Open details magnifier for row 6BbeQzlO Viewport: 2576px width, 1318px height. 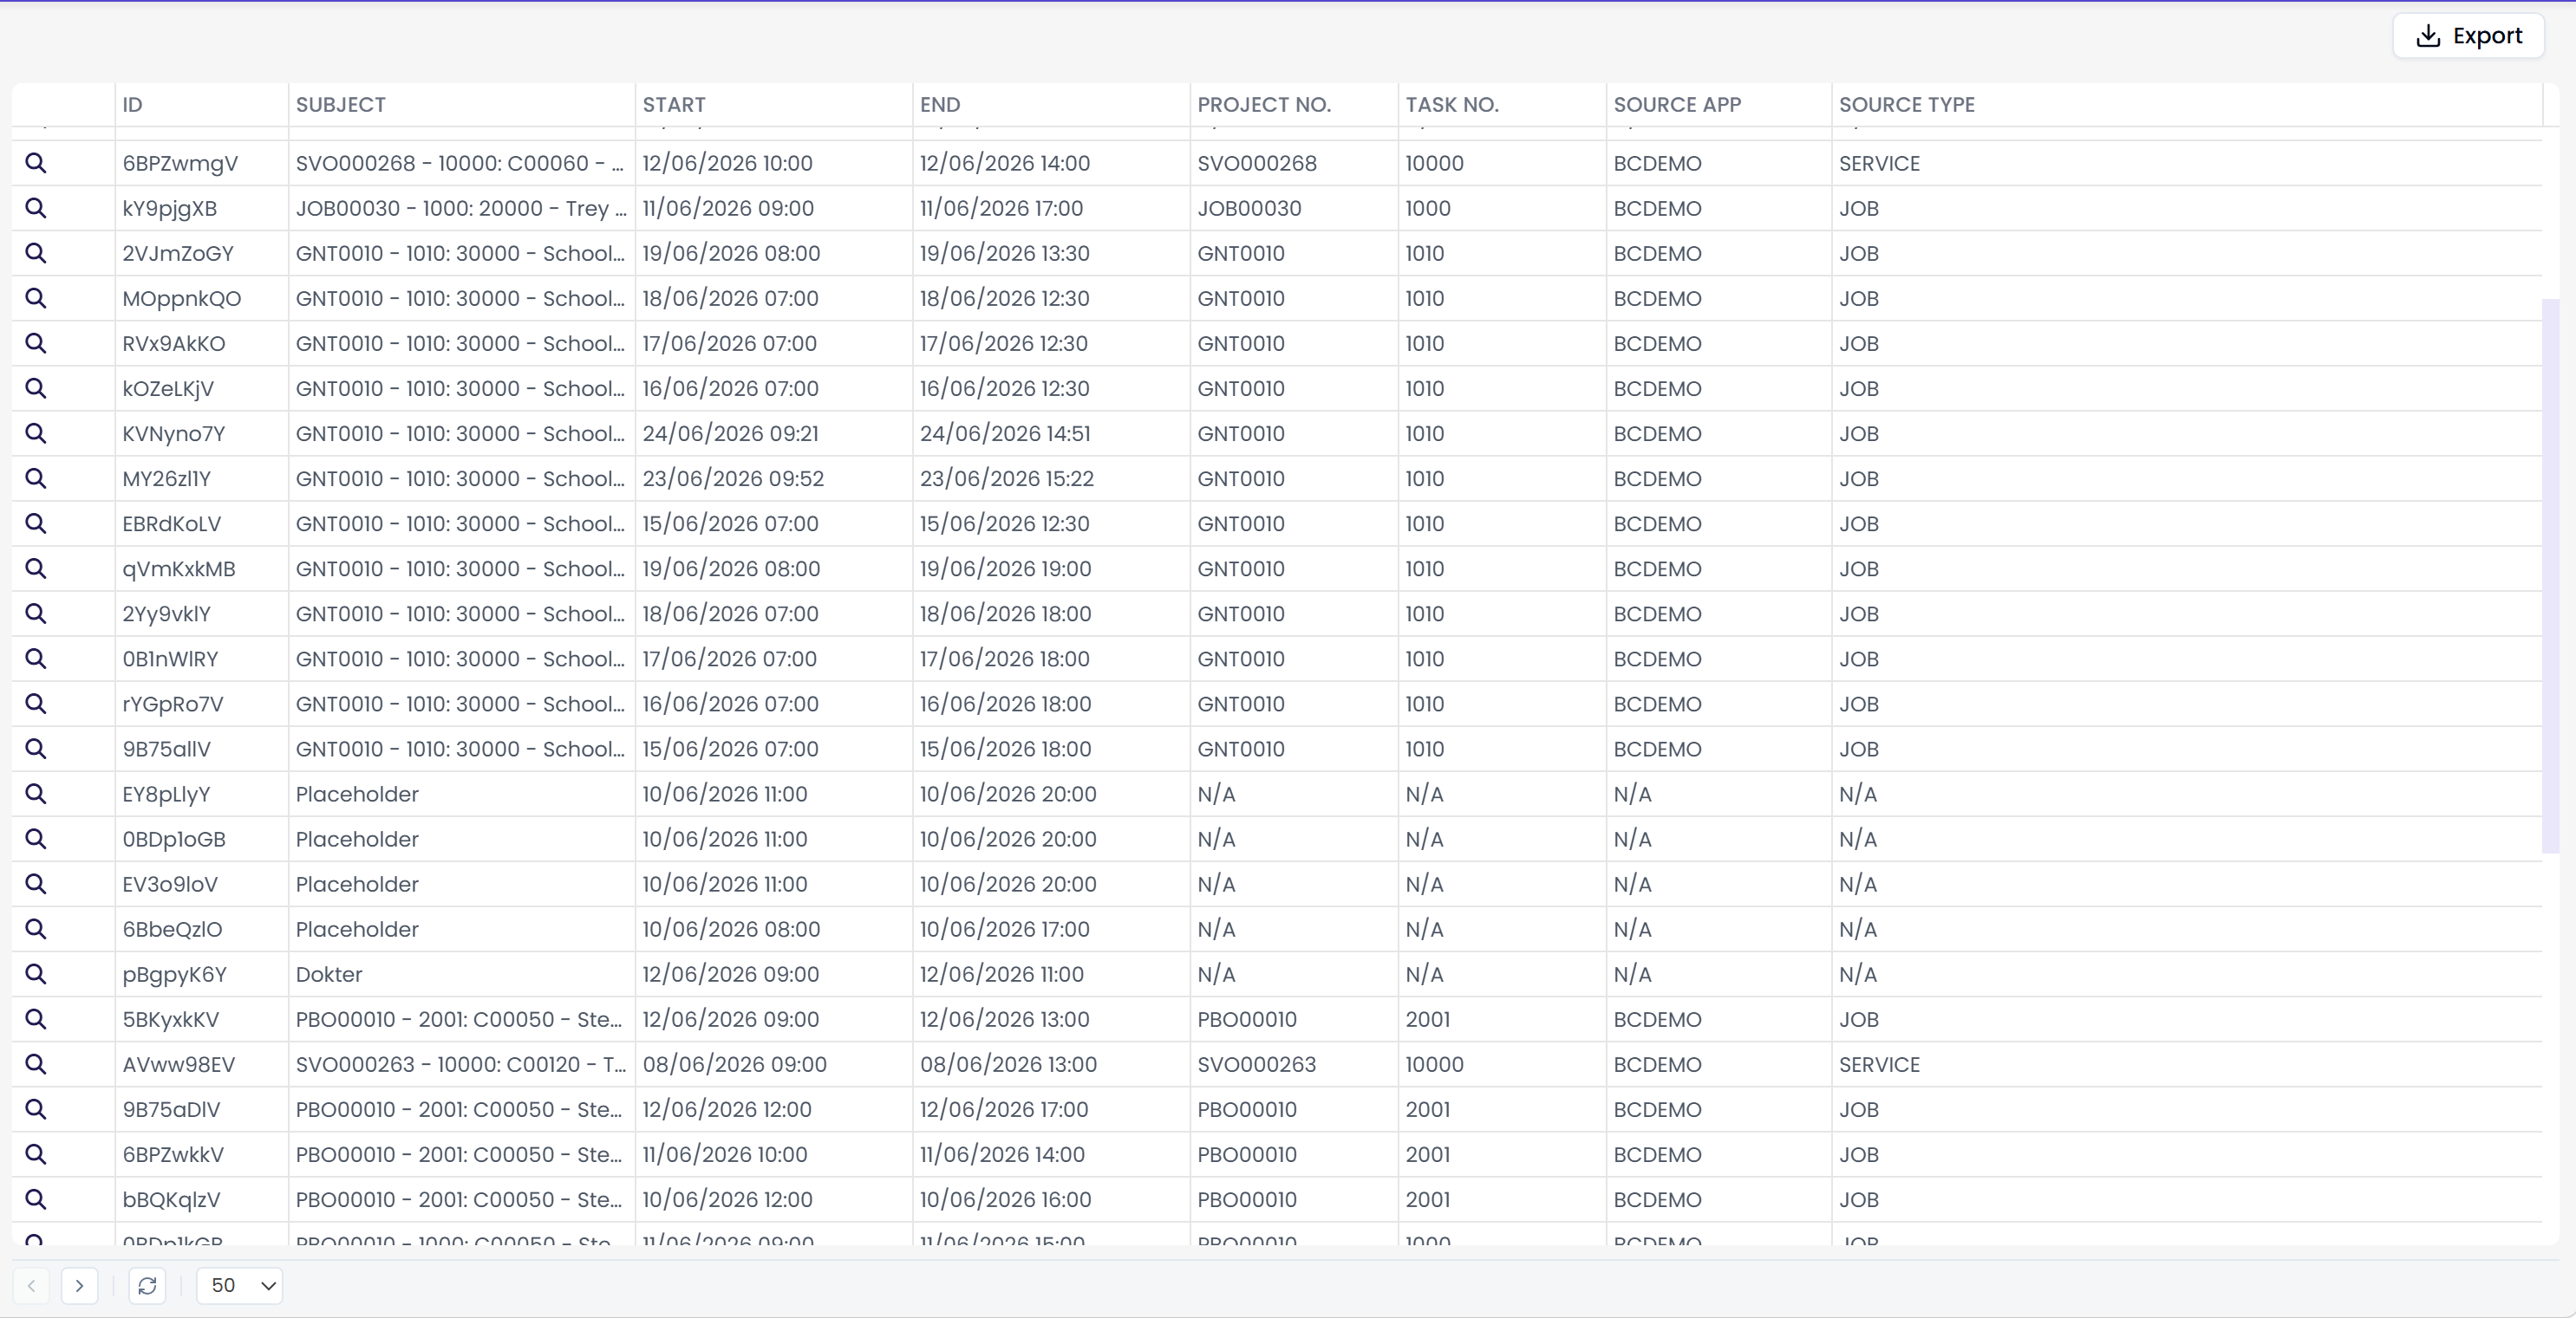click(x=35, y=928)
